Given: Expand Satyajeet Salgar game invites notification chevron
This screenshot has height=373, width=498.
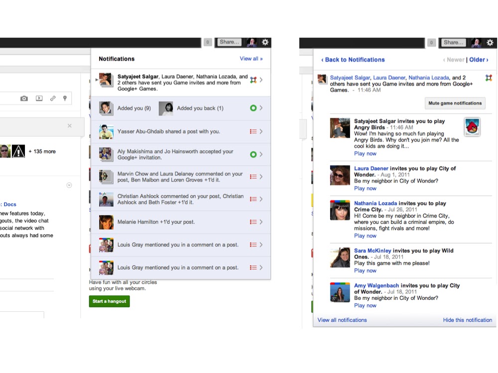Looking at the screenshot, I should pyautogui.click(x=261, y=80).
